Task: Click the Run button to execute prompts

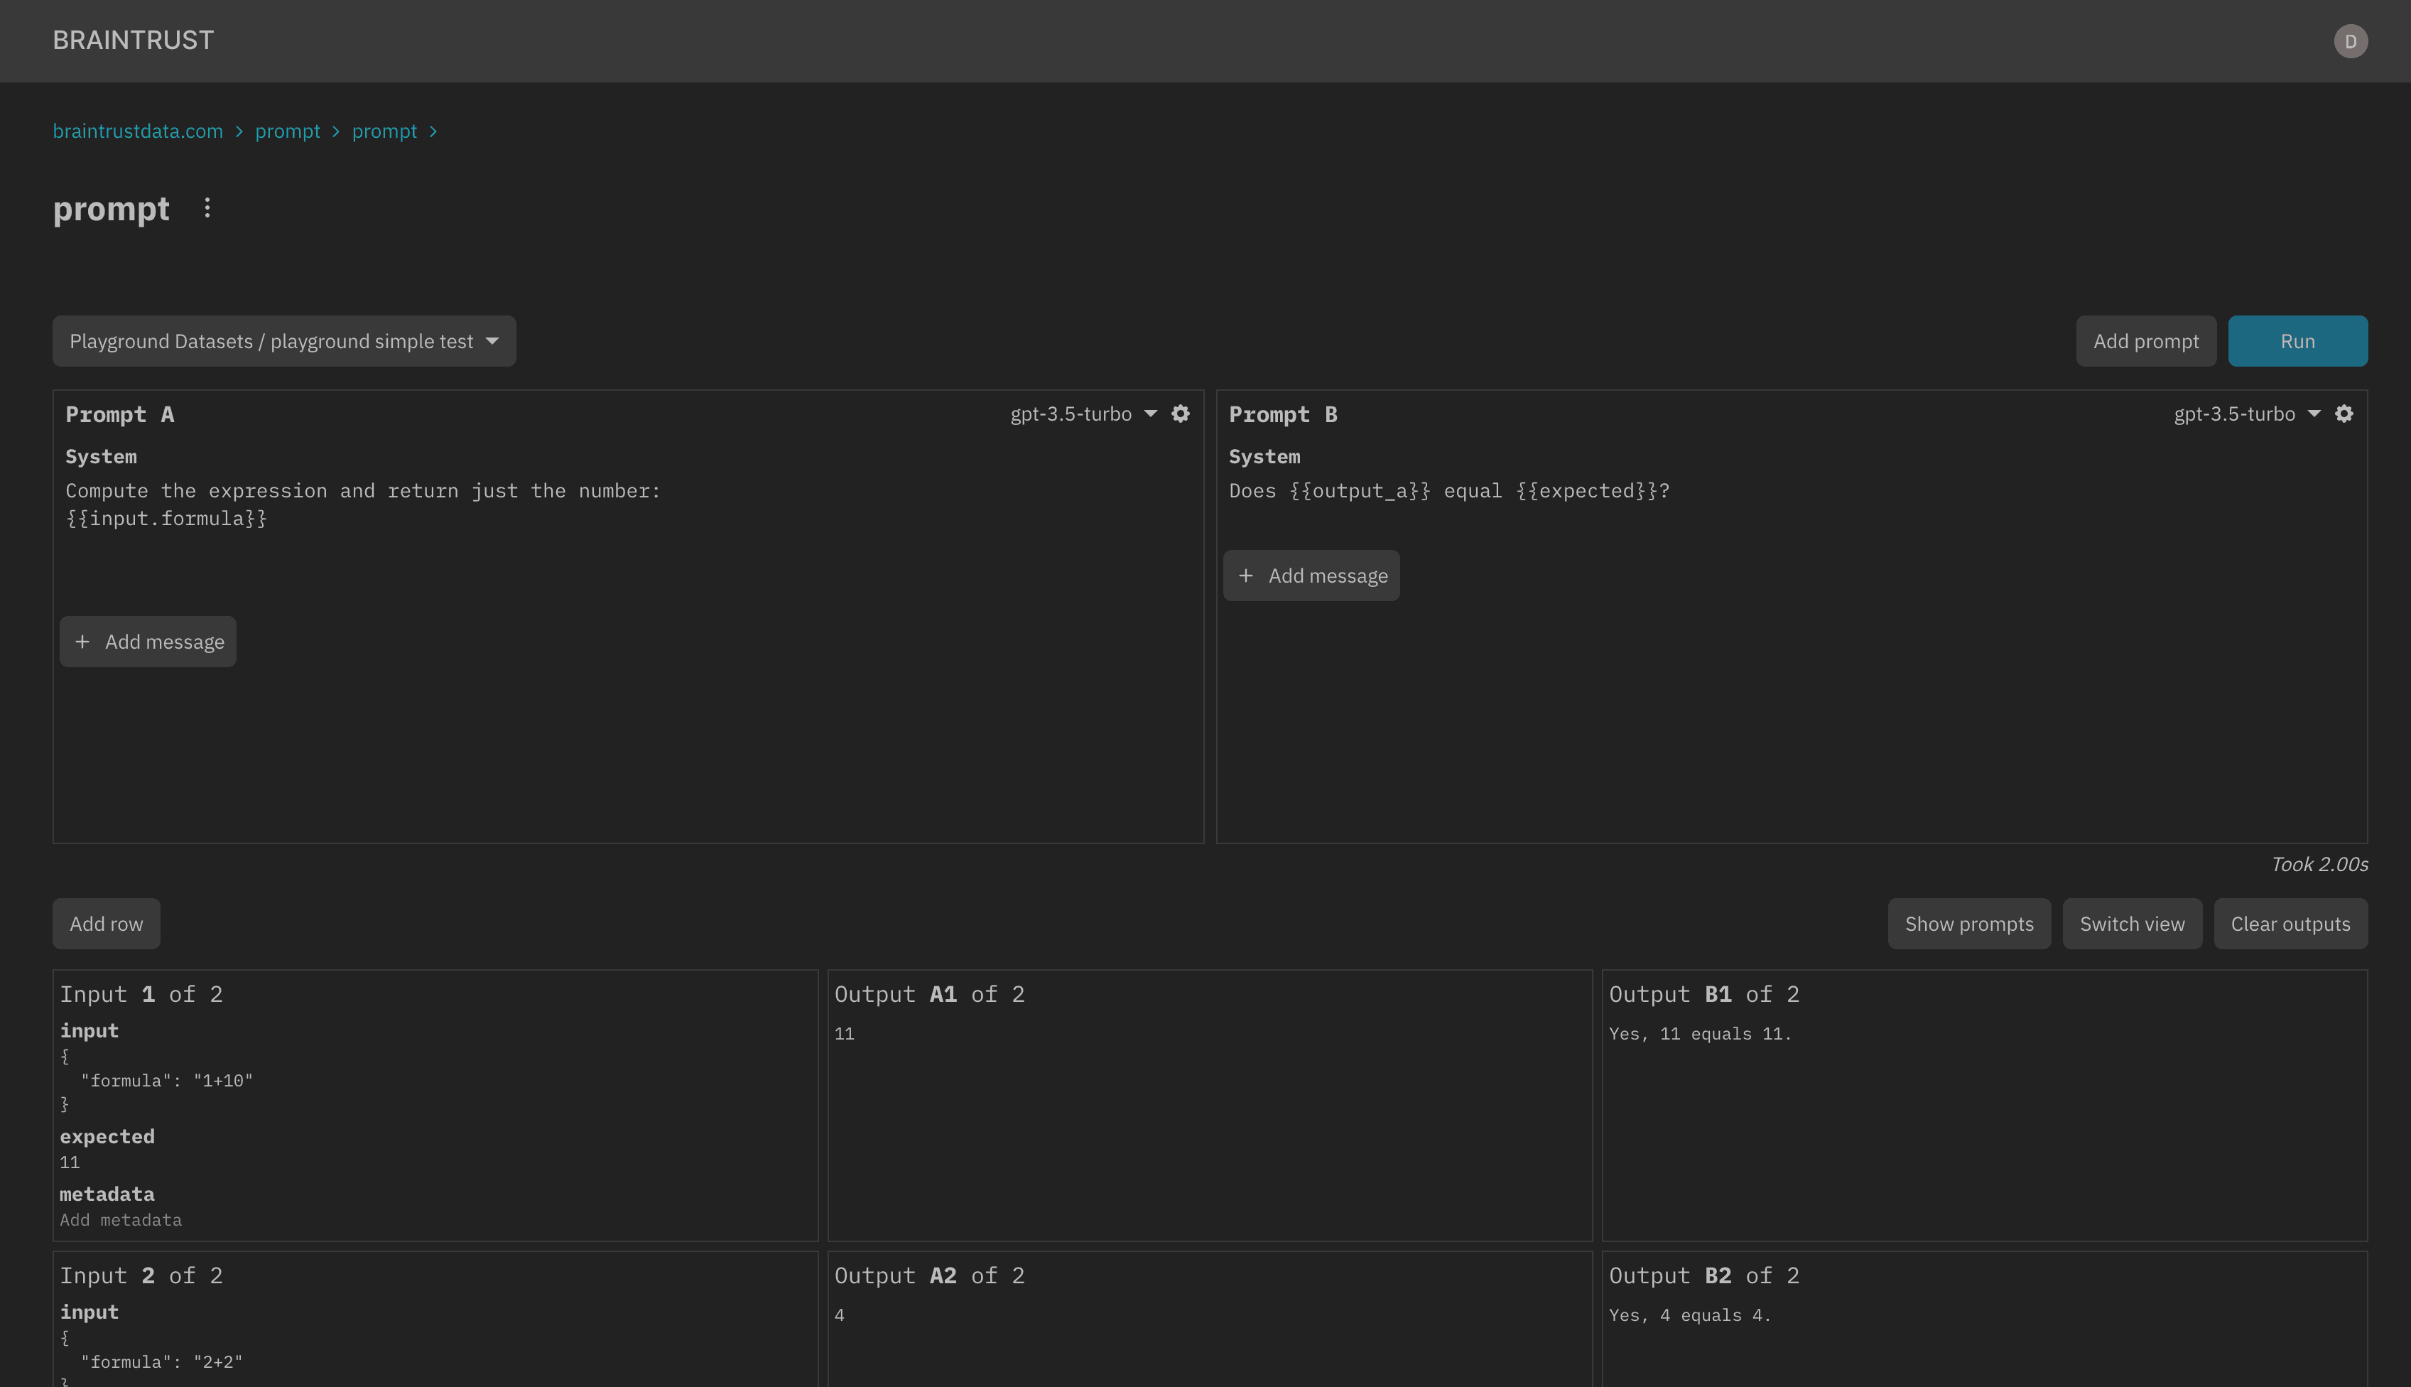Action: click(x=2297, y=340)
